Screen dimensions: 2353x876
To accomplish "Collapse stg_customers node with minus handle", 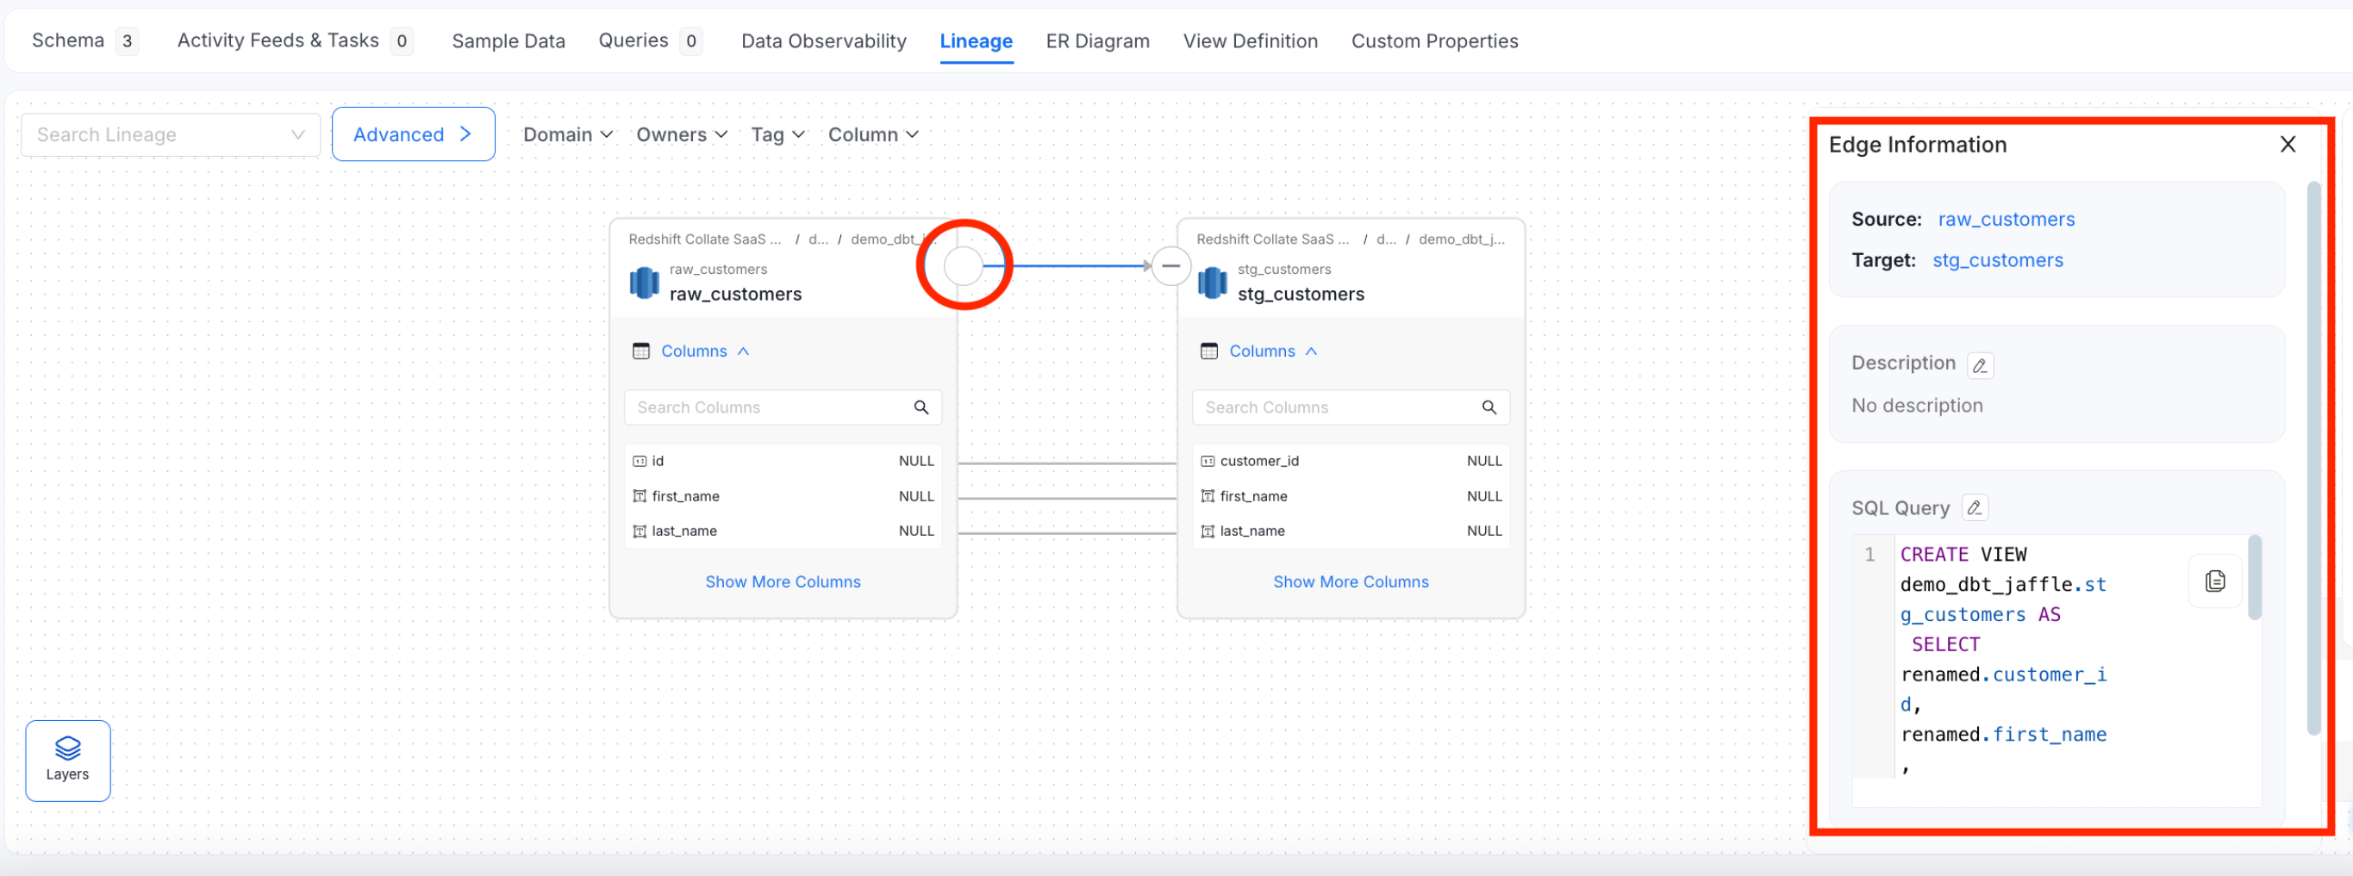I will point(1170,266).
